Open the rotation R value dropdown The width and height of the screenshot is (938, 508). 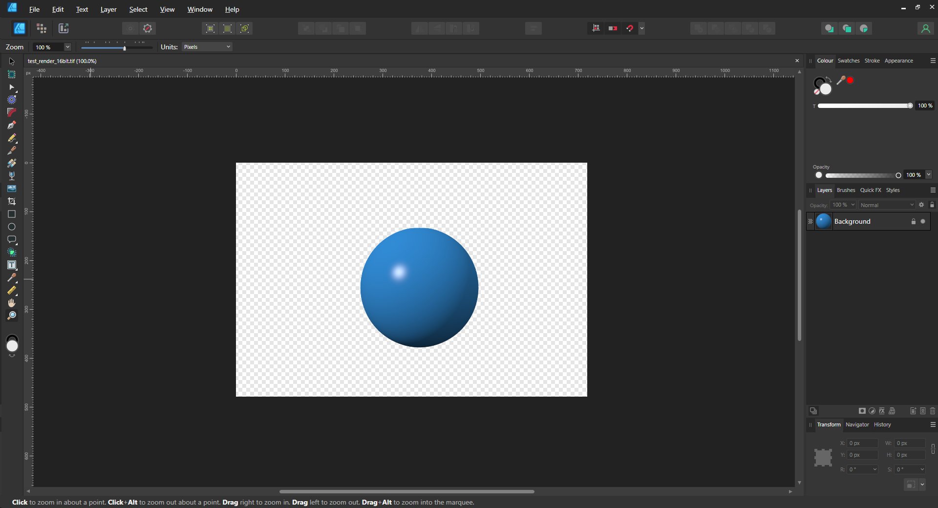874,469
